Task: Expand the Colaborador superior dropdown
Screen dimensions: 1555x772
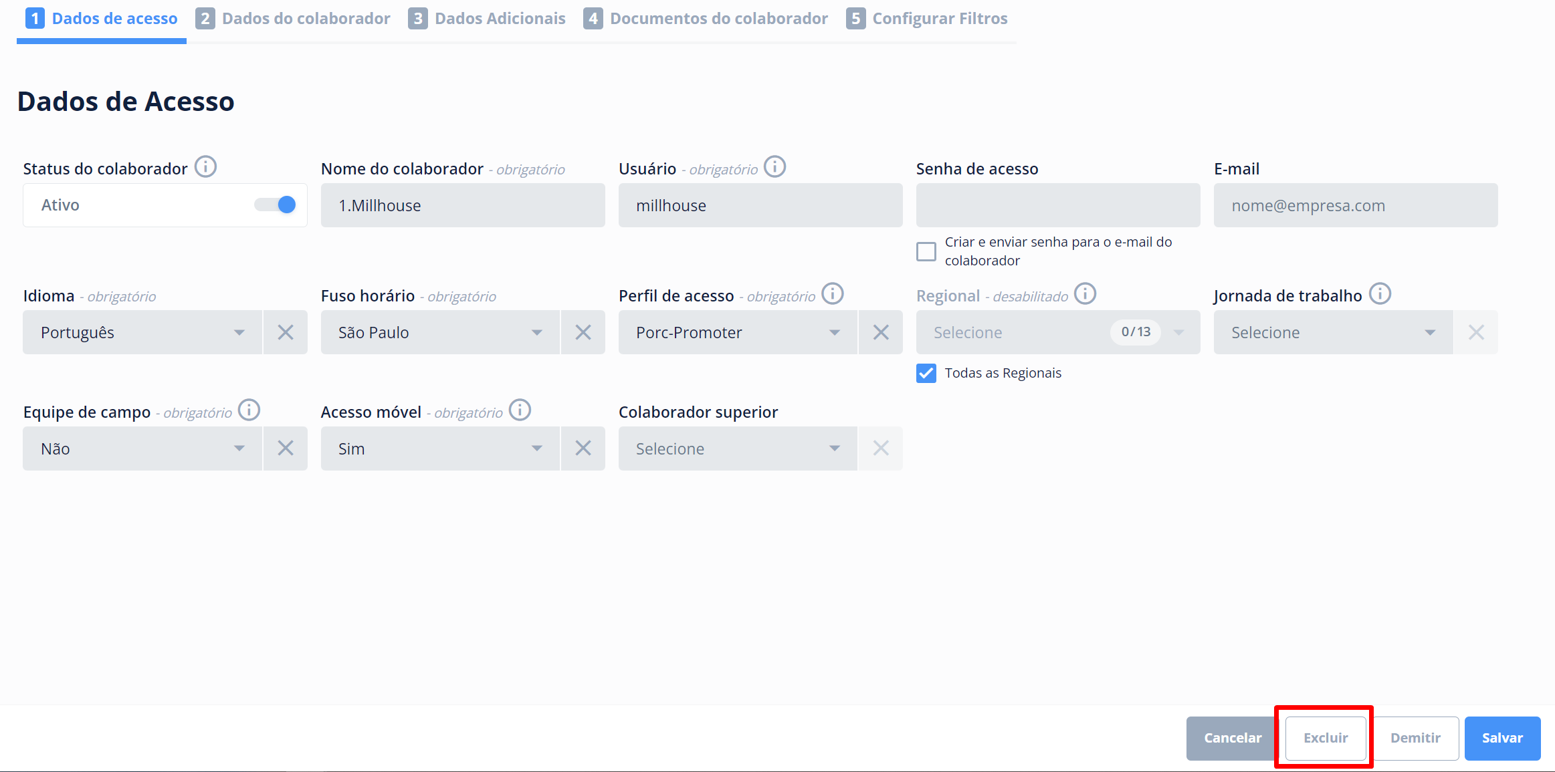Action: (737, 448)
